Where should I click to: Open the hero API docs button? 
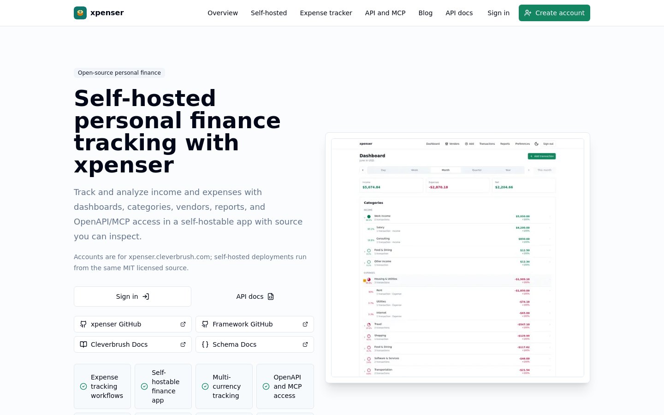(x=255, y=296)
